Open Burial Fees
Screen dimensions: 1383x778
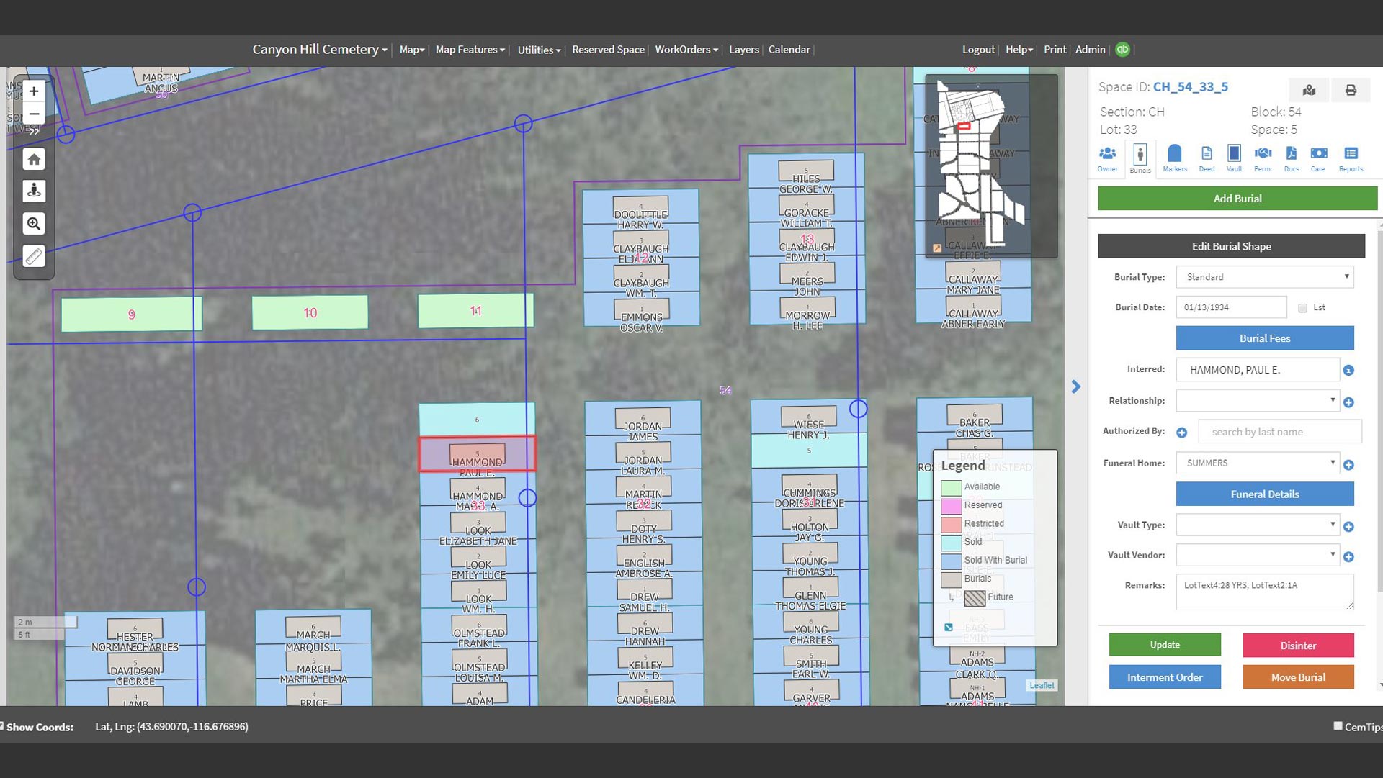click(x=1265, y=338)
